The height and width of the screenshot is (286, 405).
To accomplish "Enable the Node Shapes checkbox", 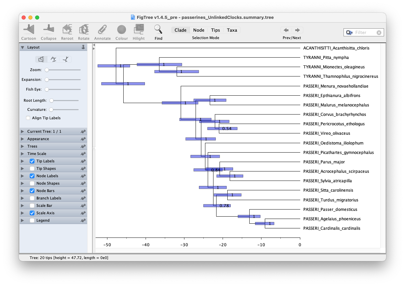I will pyautogui.click(x=32, y=184).
